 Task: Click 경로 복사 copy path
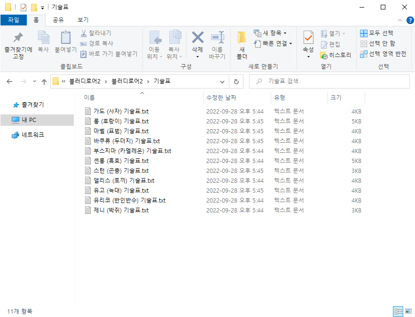97,43
